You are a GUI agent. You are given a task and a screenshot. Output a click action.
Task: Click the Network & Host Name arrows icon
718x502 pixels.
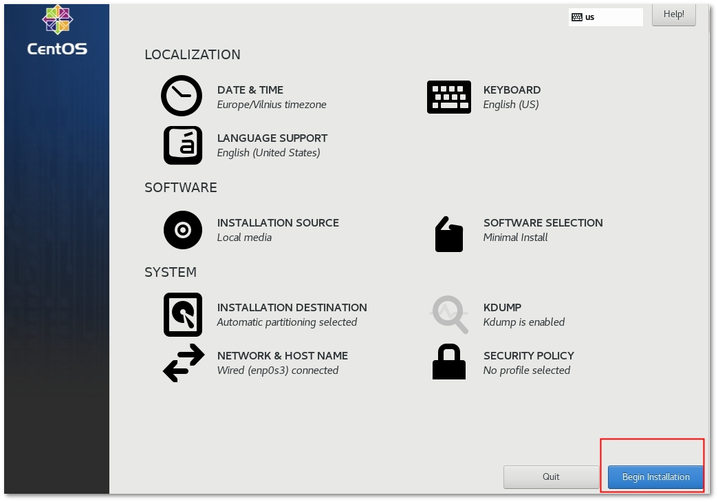[x=183, y=363]
